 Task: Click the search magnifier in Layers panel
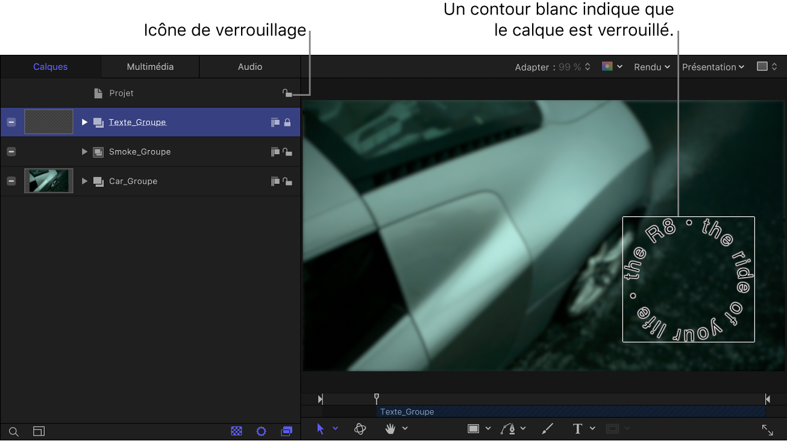pos(14,432)
